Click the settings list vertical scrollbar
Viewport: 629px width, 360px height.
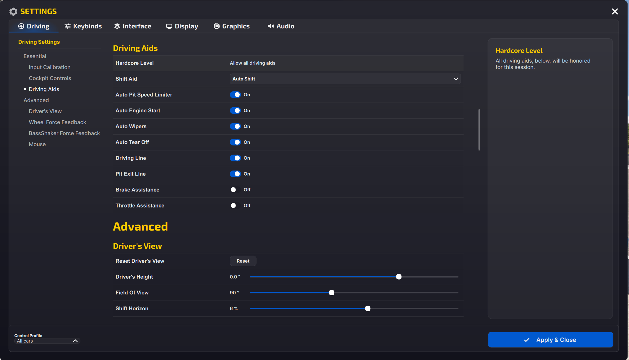(479, 130)
